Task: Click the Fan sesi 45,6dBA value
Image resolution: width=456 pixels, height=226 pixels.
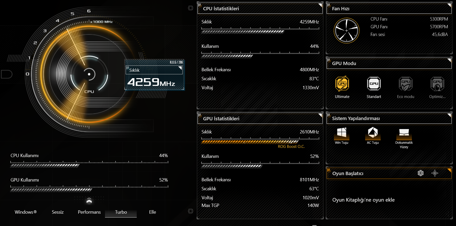Action: 440,34
